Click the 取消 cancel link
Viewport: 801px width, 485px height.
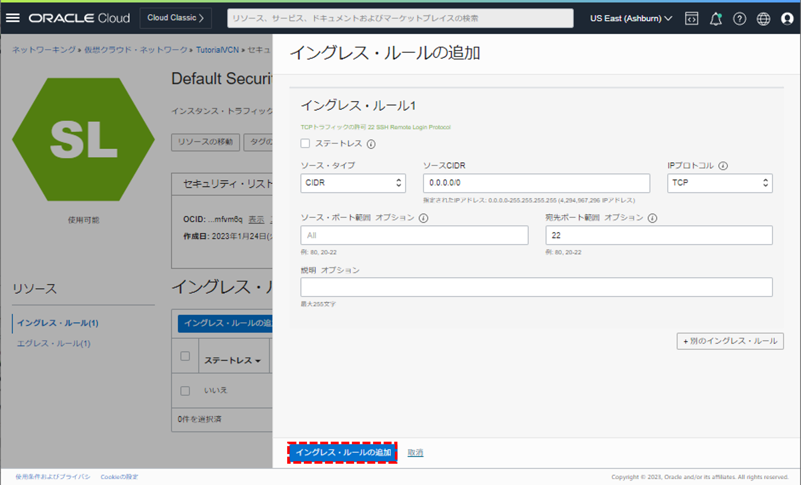[x=415, y=452]
